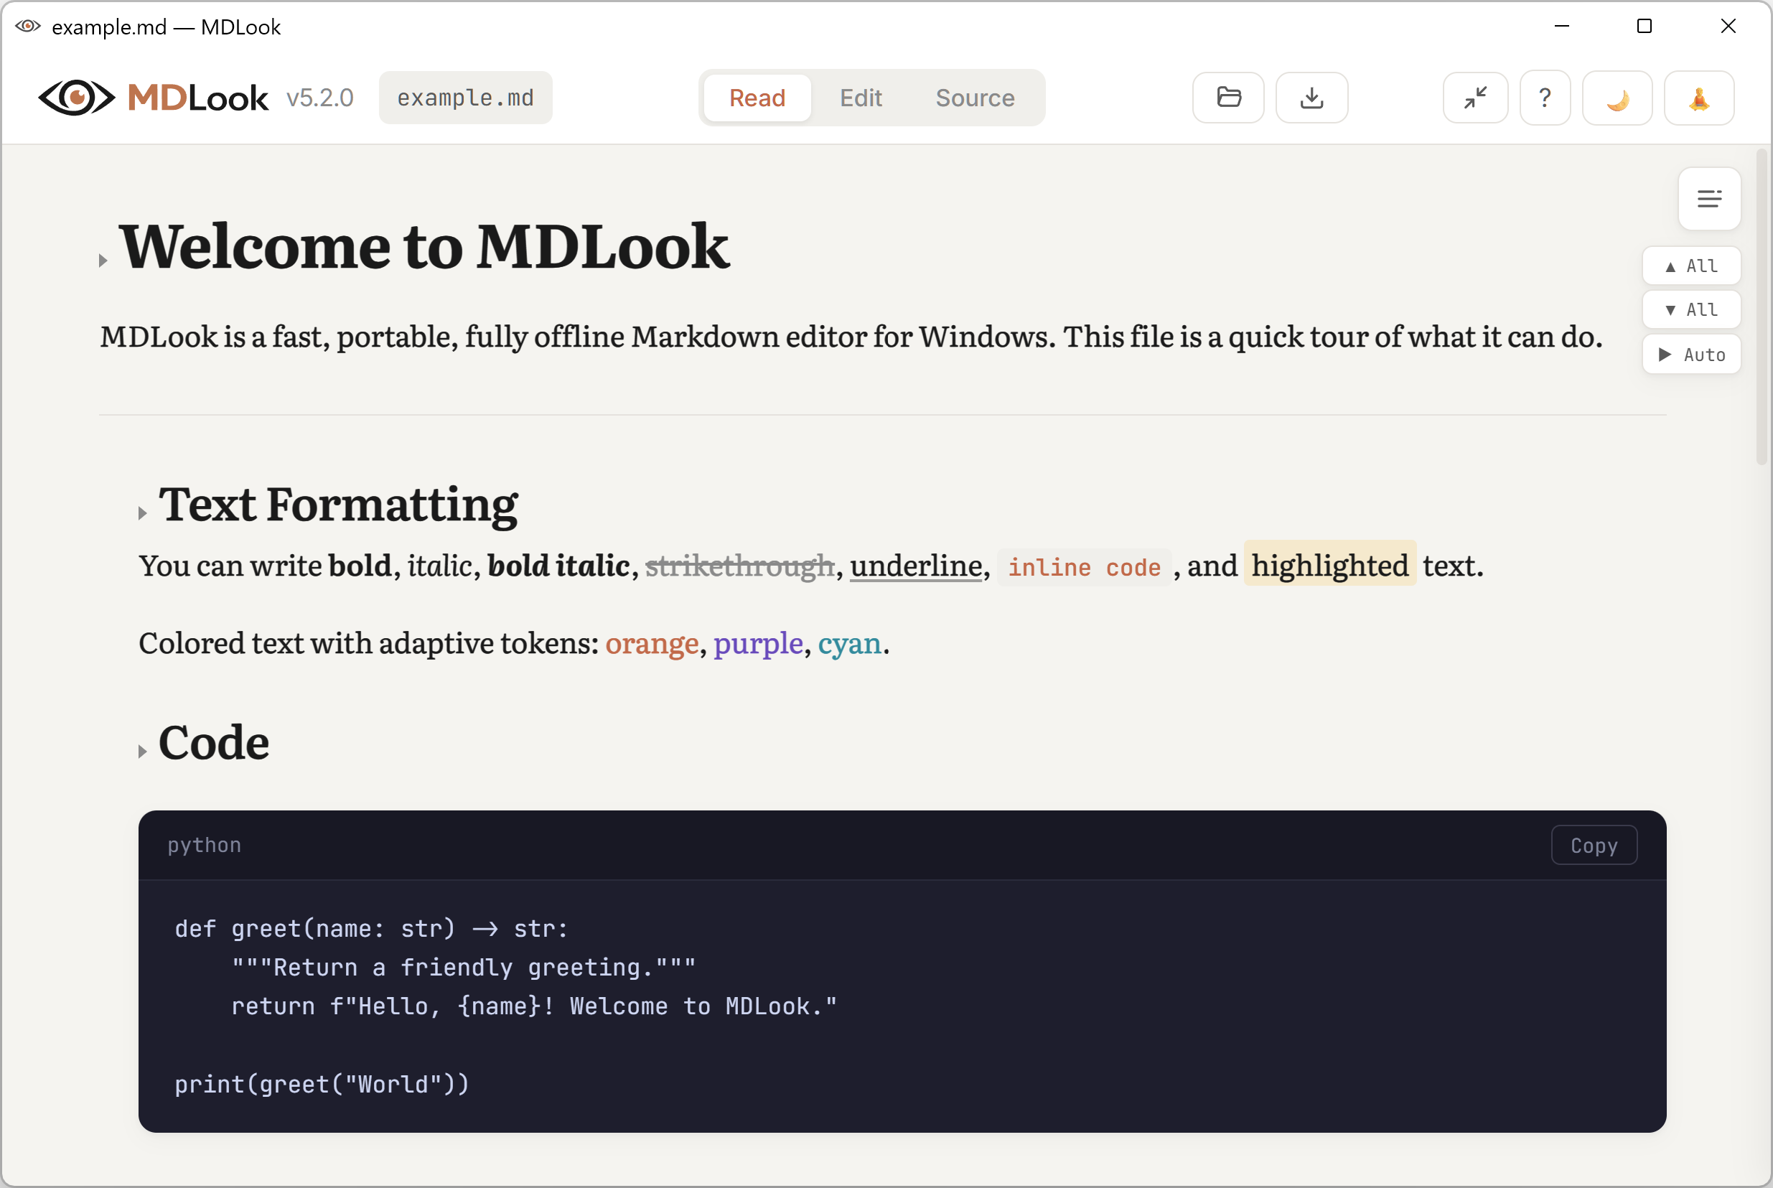Collapse the Text Formatting section
1773x1188 pixels.
coord(142,514)
